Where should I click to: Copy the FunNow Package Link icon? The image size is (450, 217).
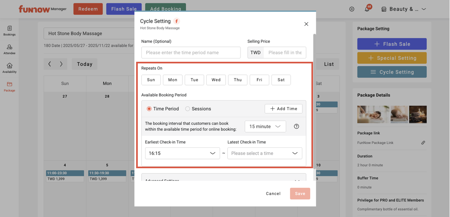tap(423, 143)
